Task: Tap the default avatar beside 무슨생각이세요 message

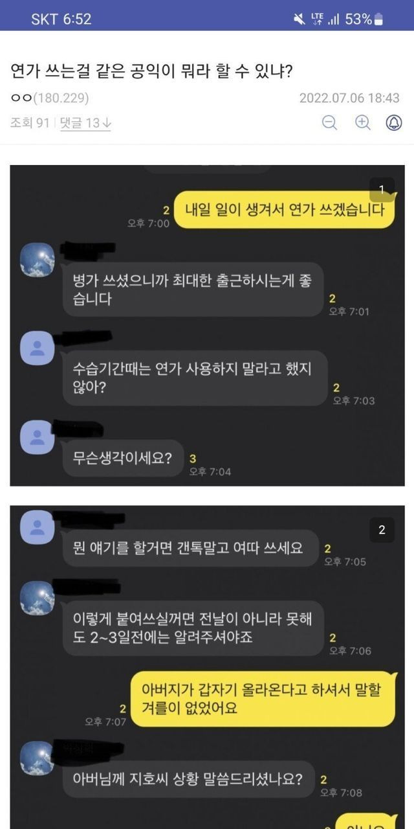Action: [x=38, y=437]
